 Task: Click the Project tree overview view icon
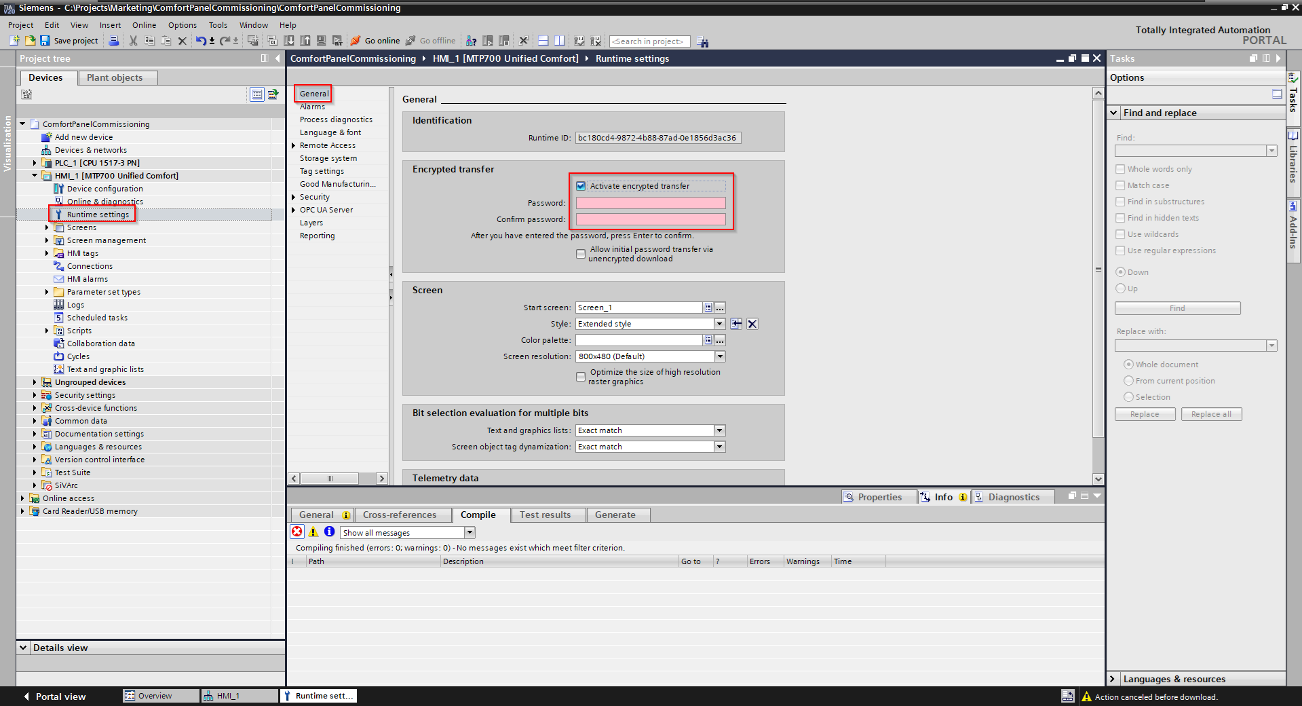click(257, 94)
